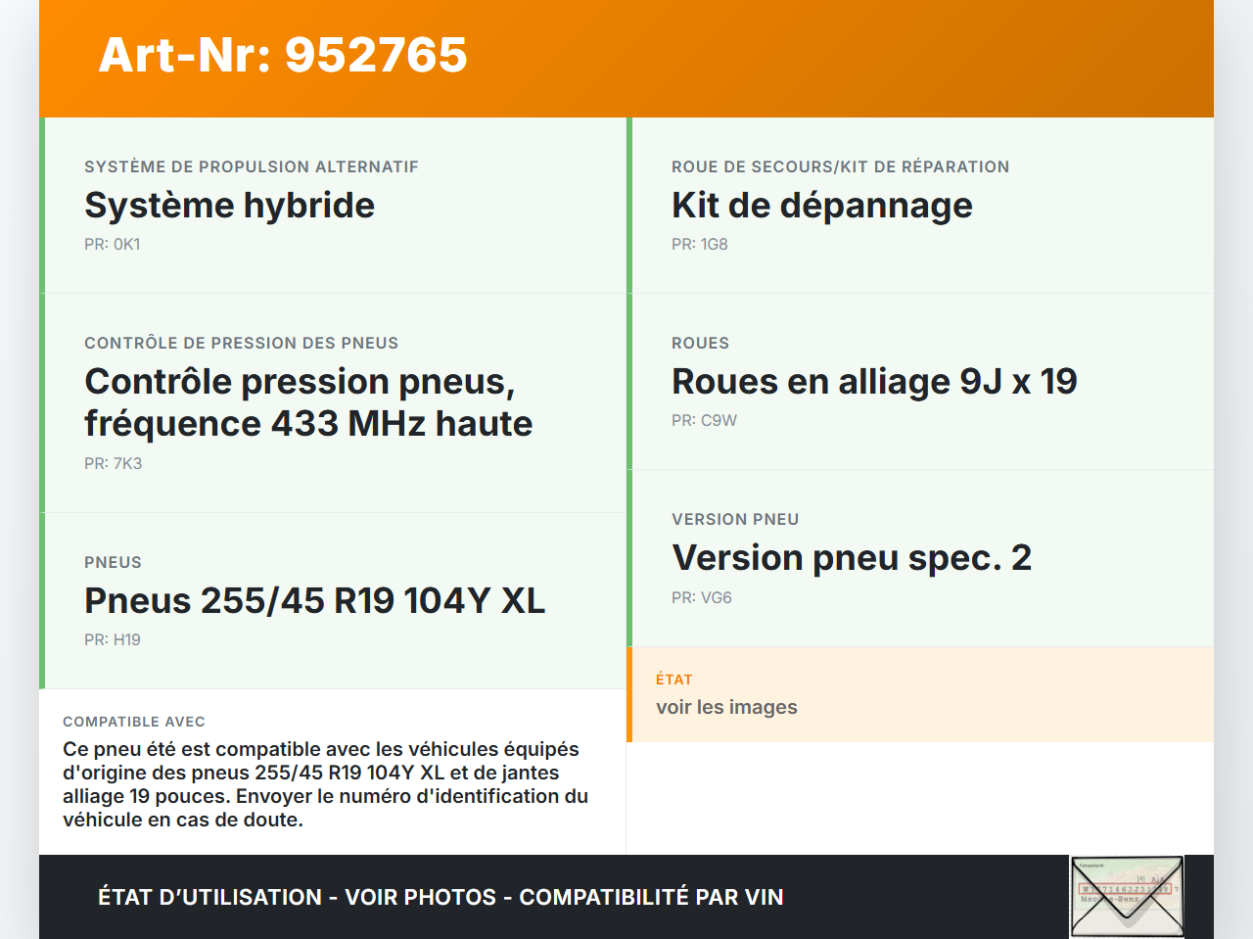Click the "PR: VG6" code
Viewport: 1253px width, 939px height.
[x=701, y=596]
